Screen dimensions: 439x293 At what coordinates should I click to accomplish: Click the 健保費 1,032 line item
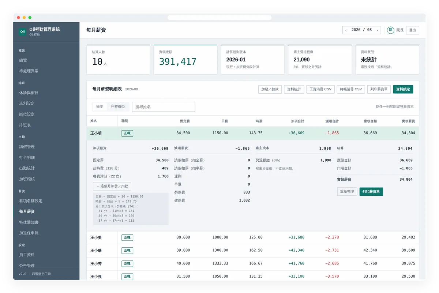[212, 200]
